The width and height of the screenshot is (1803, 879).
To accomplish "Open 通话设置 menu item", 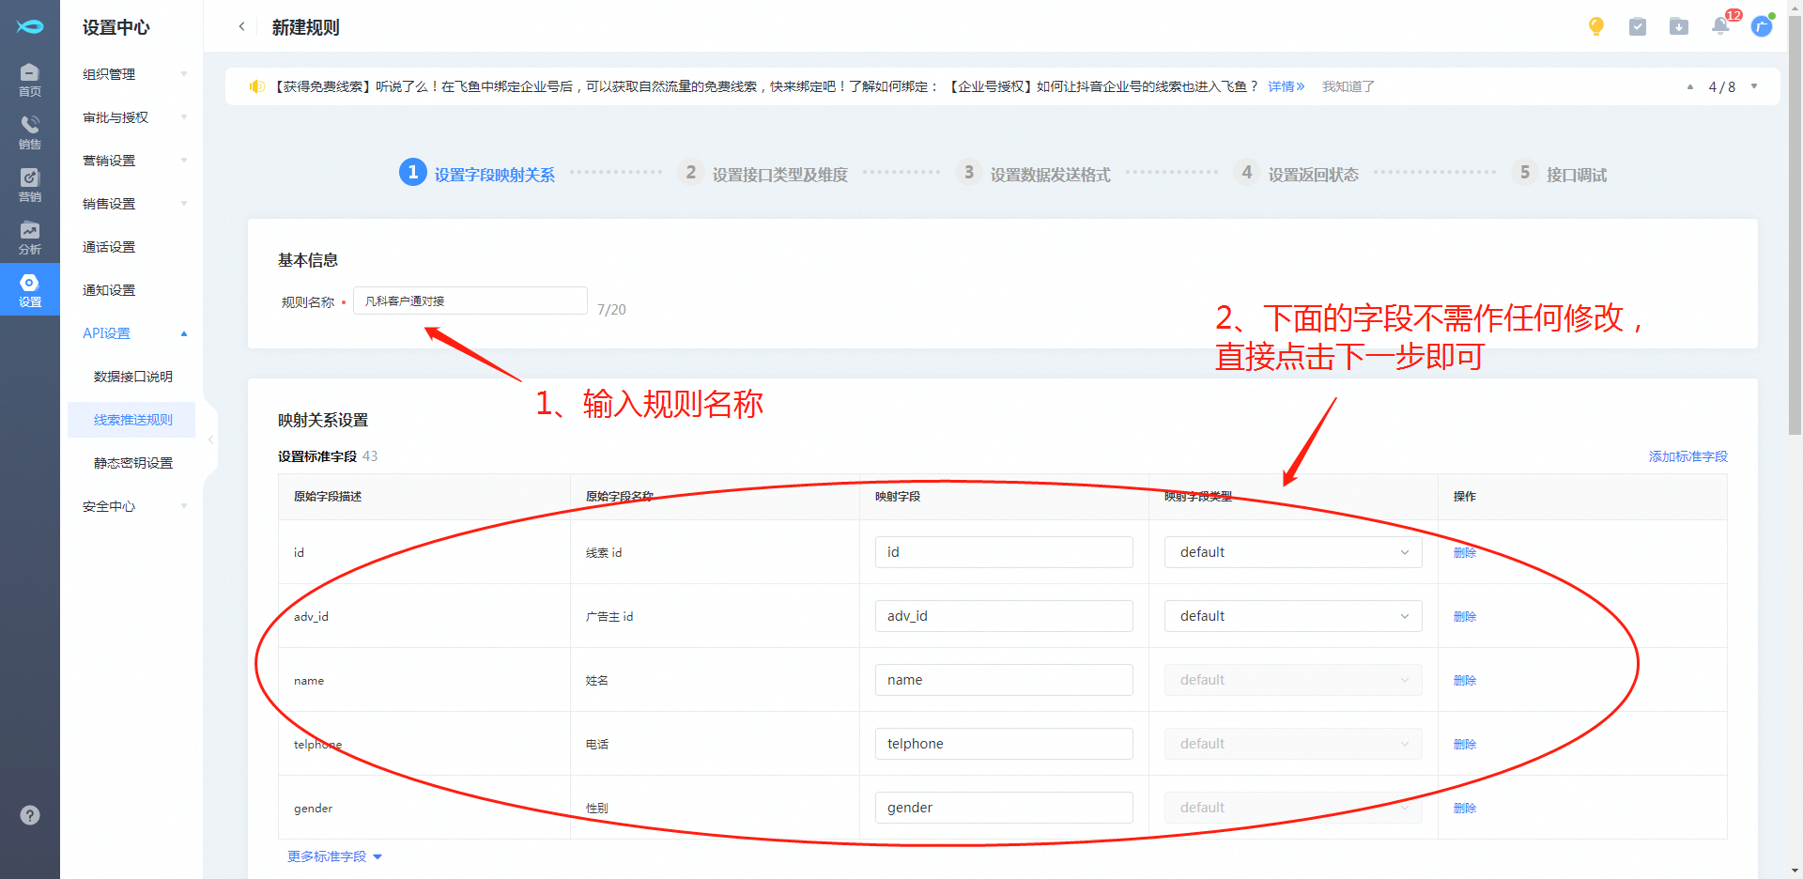I will click(109, 247).
